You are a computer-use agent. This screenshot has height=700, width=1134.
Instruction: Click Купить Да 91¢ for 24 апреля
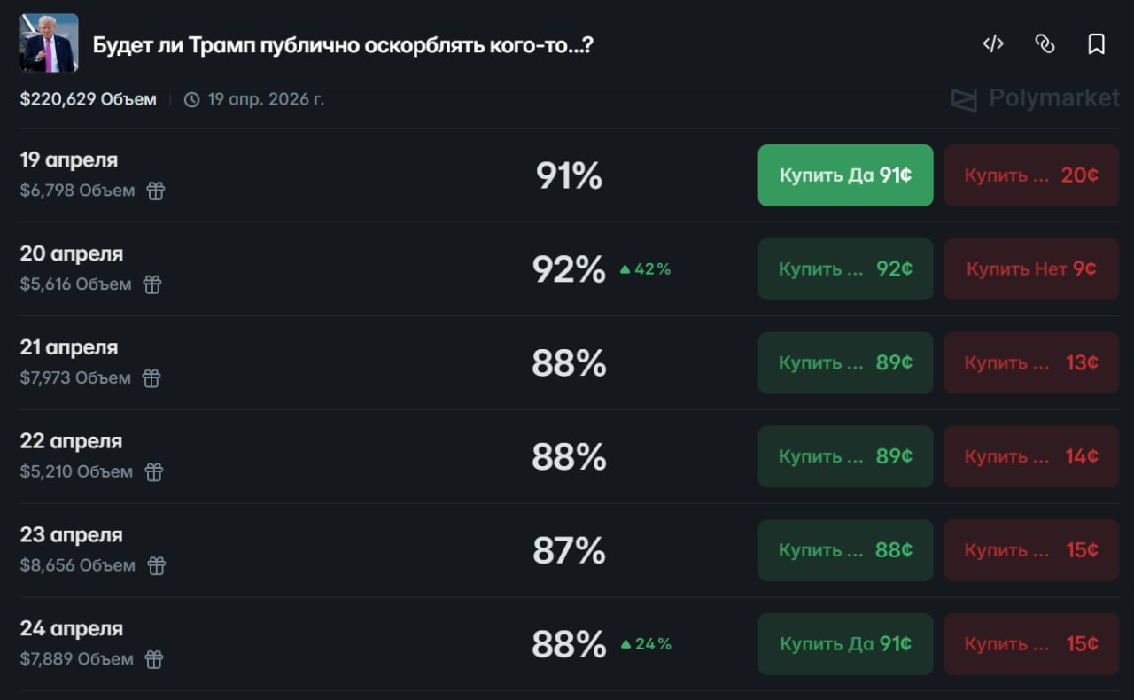click(x=845, y=644)
